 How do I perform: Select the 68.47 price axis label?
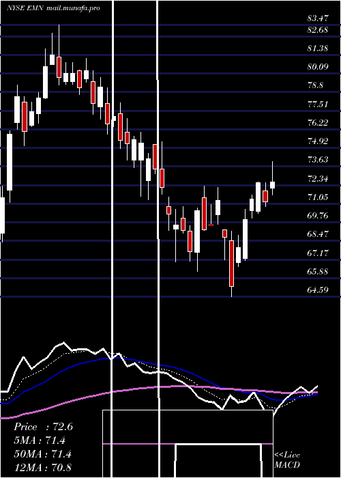[318, 234]
